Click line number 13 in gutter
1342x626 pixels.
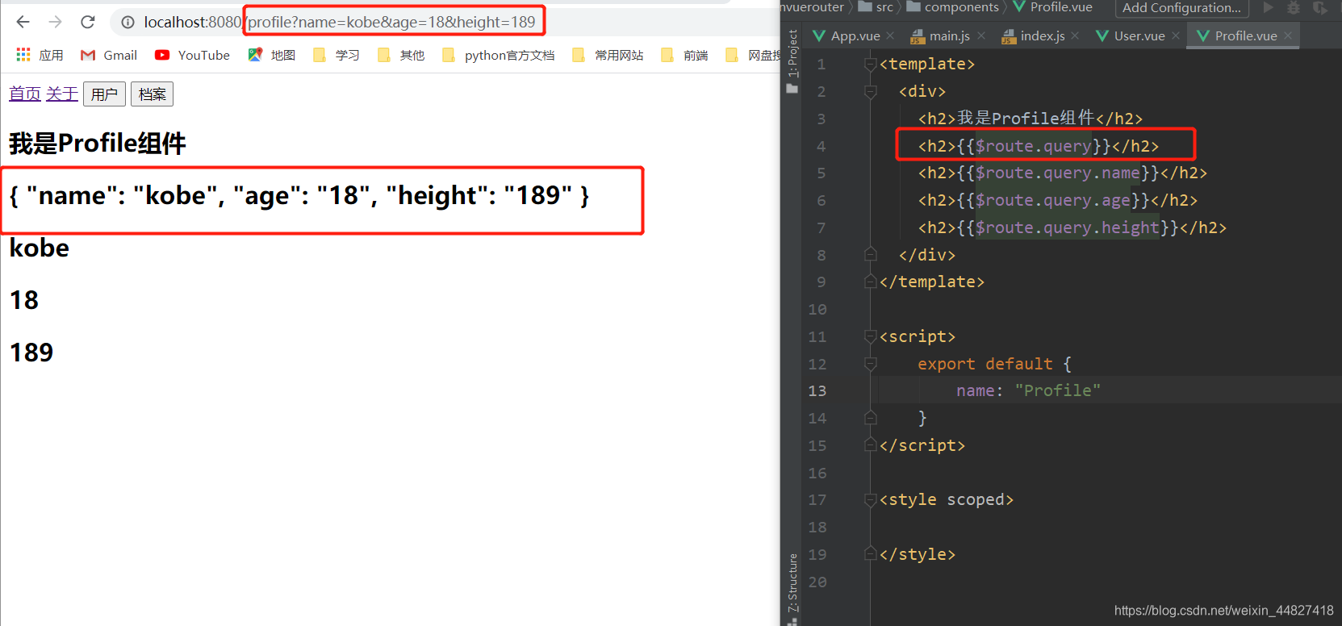[817, 391]
